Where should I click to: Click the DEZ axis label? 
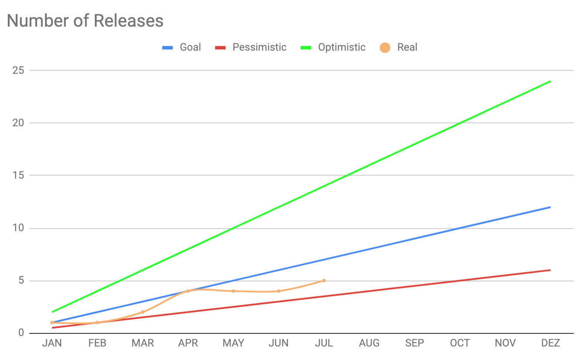551,343
